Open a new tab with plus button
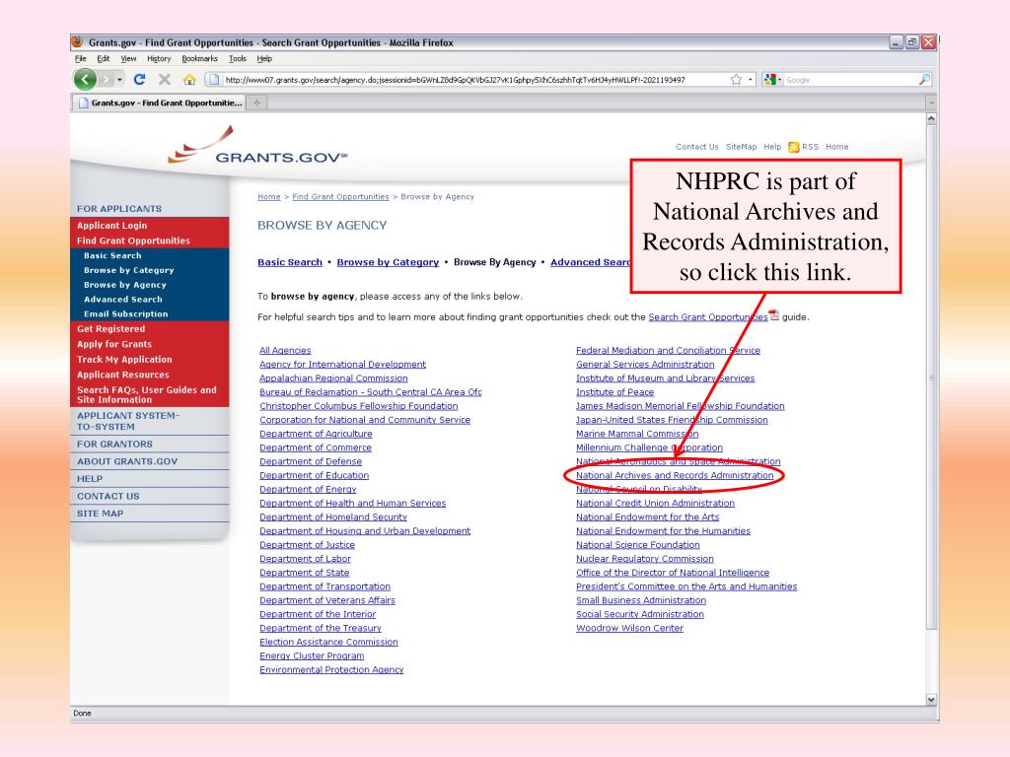 pyautogui.click(x=257, y=103)
